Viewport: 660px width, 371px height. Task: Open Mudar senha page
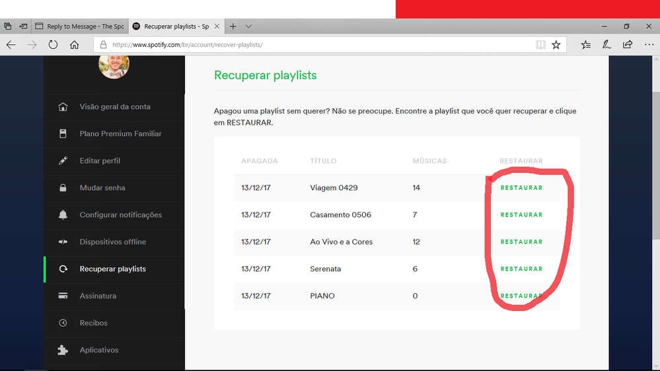102,187
